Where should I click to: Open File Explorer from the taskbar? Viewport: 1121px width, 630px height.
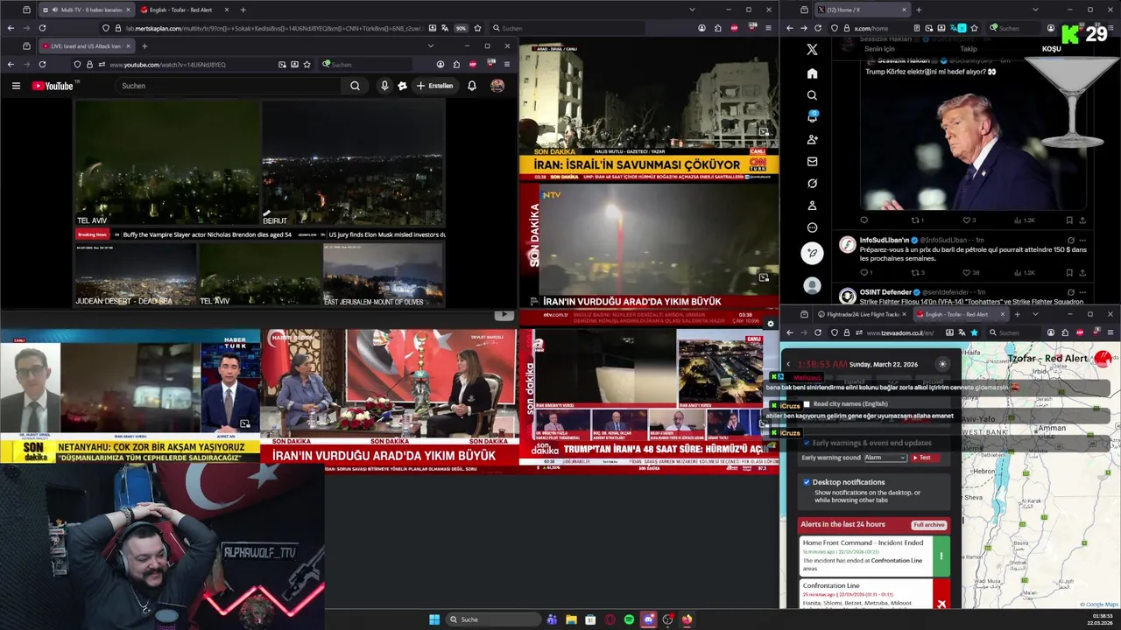pos(571,619)
